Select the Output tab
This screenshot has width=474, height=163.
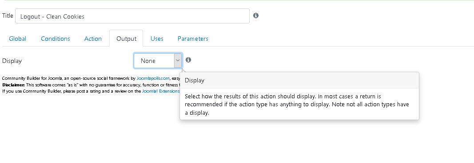point(126,39)
